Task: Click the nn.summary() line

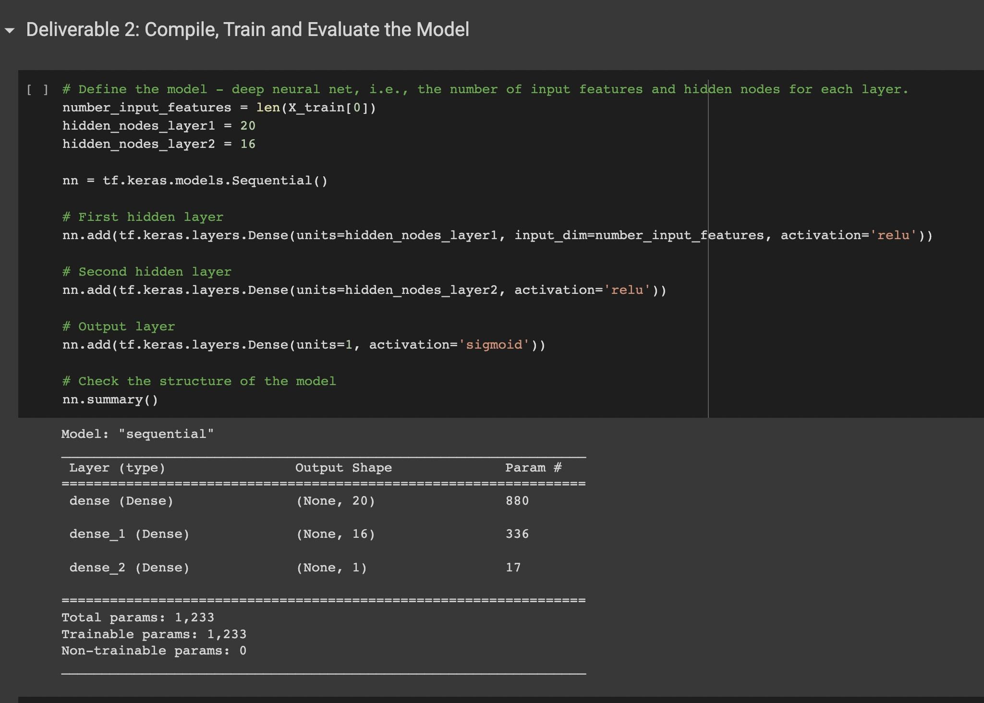Action: point(110,400)
